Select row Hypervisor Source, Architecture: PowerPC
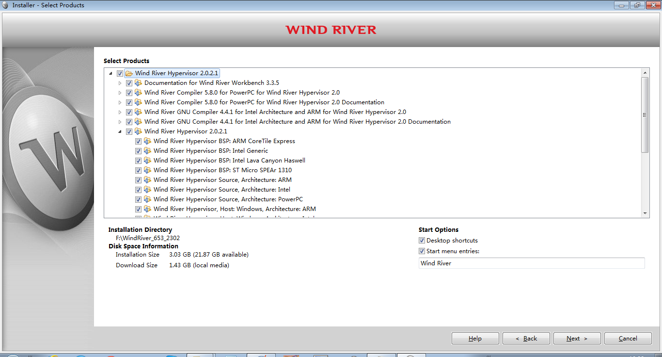The height and width of the screenshot is (357, 662). click(x=228, y=199)
